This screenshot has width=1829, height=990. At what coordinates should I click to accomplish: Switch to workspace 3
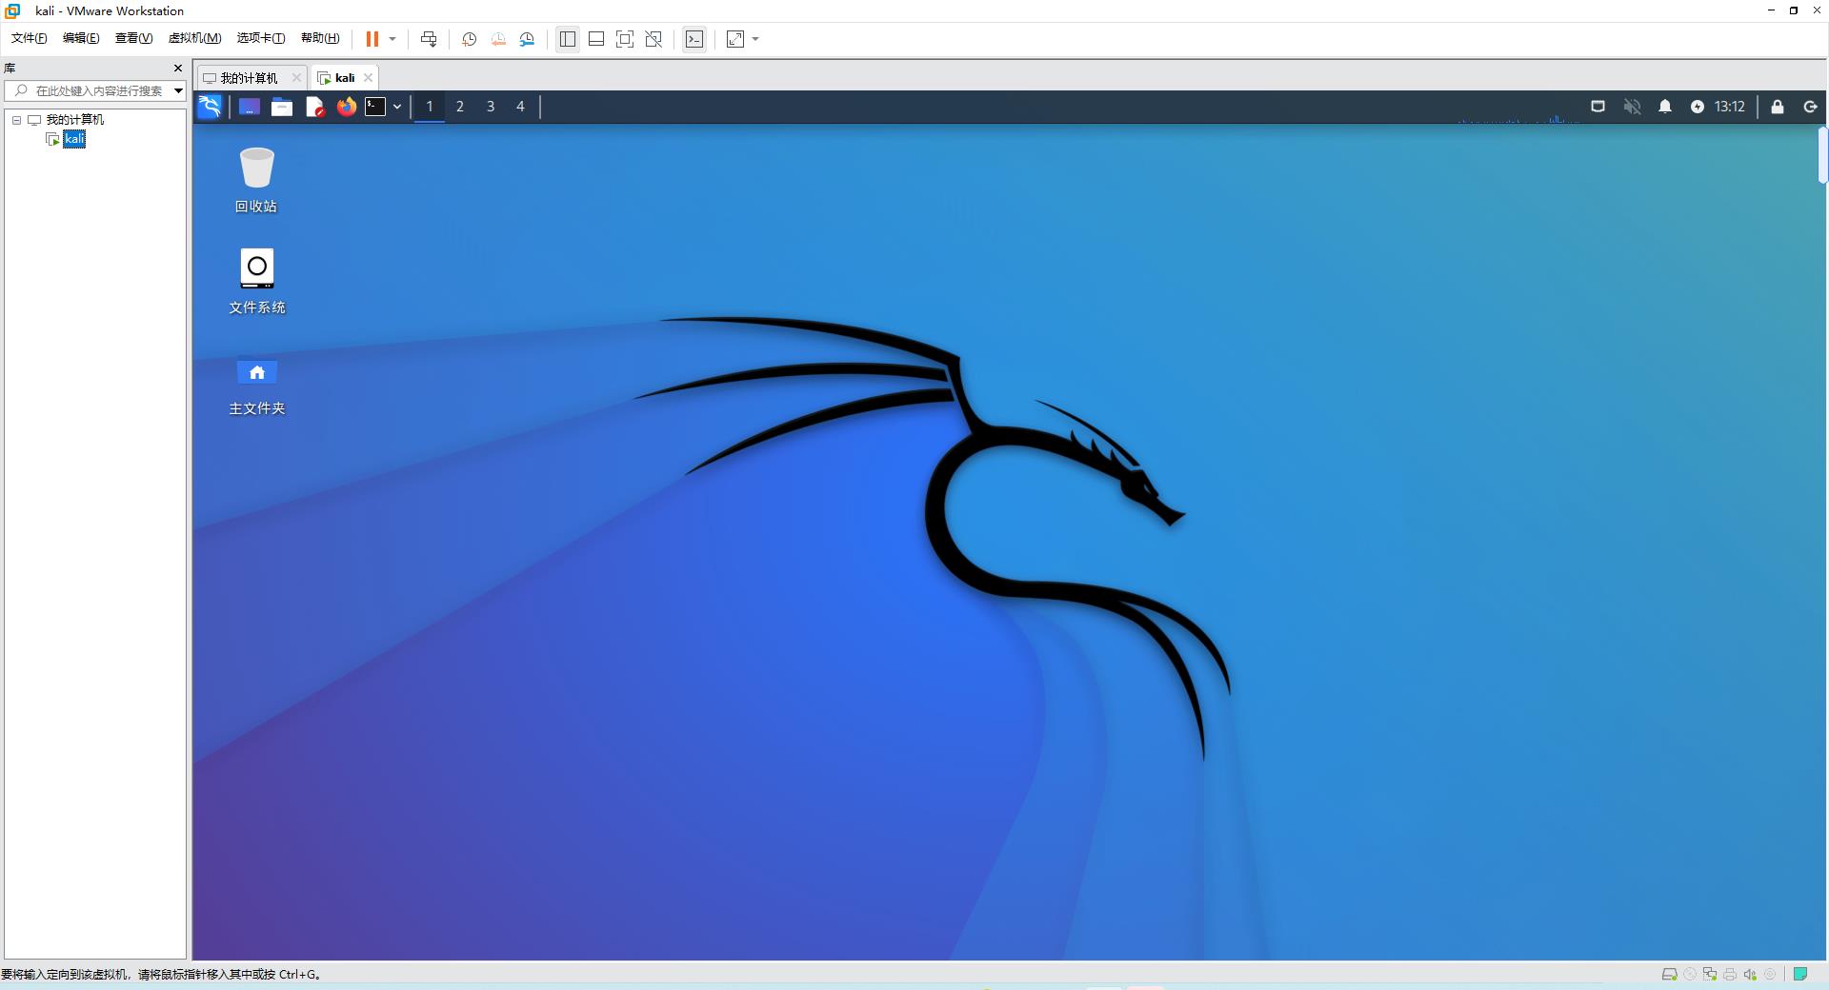(x=491, y=107)
